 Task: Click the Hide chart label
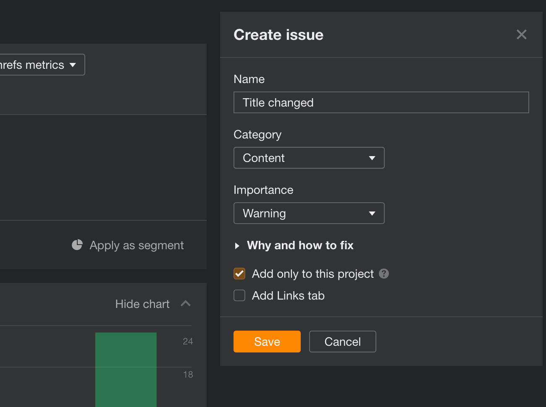[x=142, y=304]
